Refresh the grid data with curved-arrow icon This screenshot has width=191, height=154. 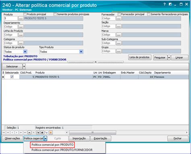pos(38,133)
